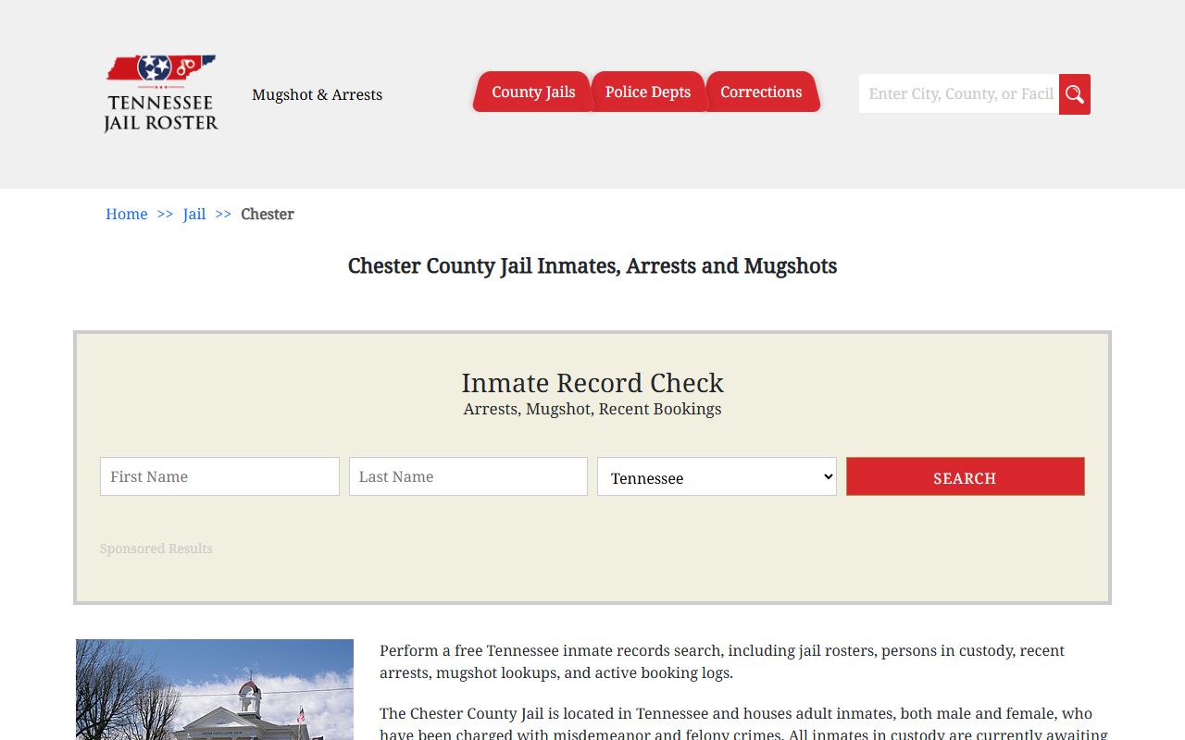The image size is (1185, 740).
Task: Click the Inmate Record Check heading
Action: point(592,383)
